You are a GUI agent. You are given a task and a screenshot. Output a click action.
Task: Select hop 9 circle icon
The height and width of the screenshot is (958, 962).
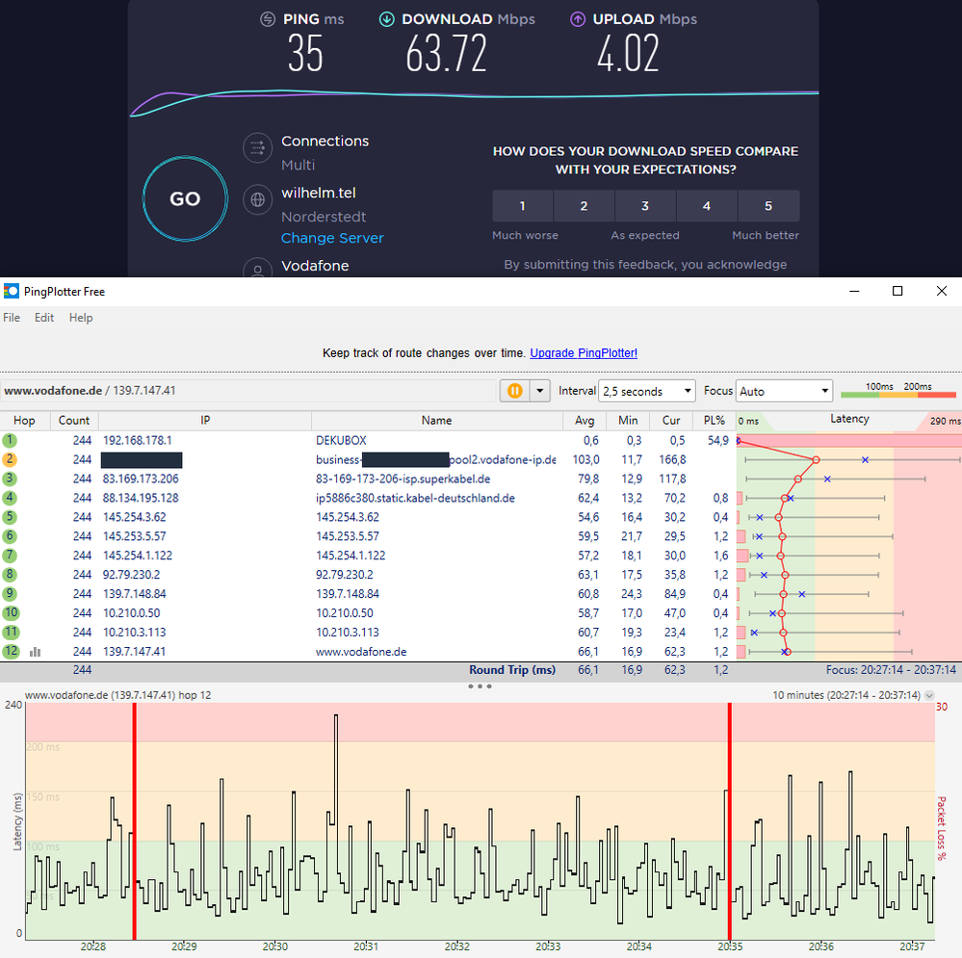click(x=10, y=594)
